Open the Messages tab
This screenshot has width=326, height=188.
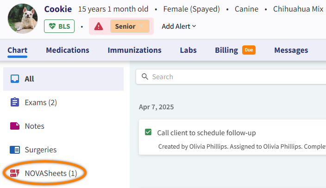[291, 50]
